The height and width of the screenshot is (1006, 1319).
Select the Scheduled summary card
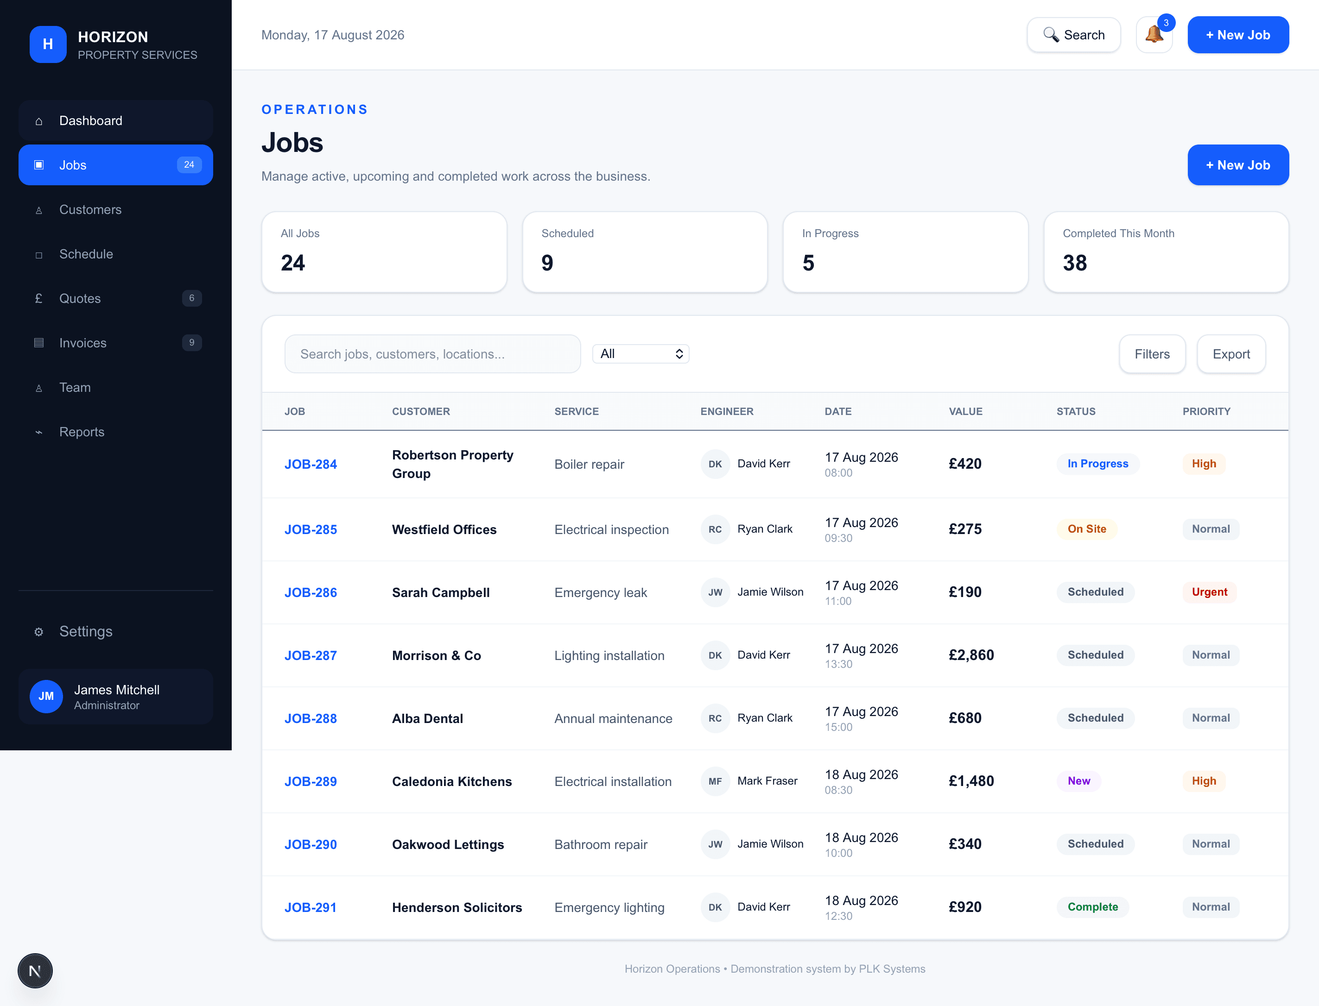[645, 252]
